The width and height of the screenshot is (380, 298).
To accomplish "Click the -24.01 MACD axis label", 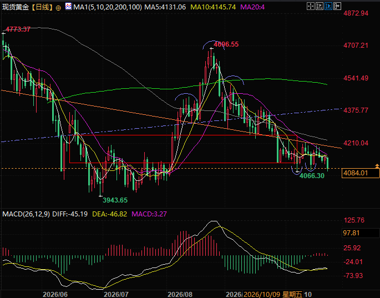I will click(x=353, y=261).
